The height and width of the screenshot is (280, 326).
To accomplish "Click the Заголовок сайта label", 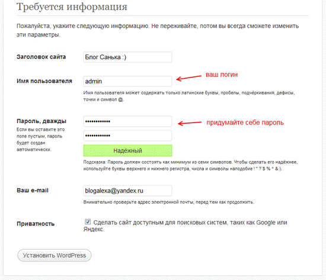I will (x=41, y=57).
